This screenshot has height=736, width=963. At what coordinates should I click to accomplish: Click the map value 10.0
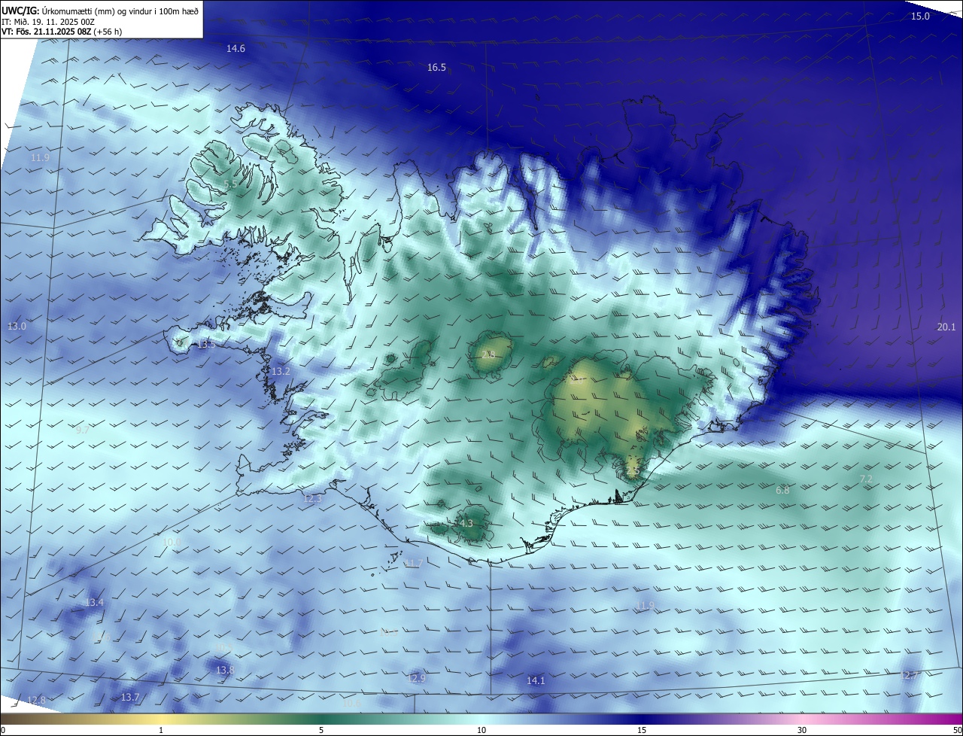pyautogui.click(x=172, y=541)
